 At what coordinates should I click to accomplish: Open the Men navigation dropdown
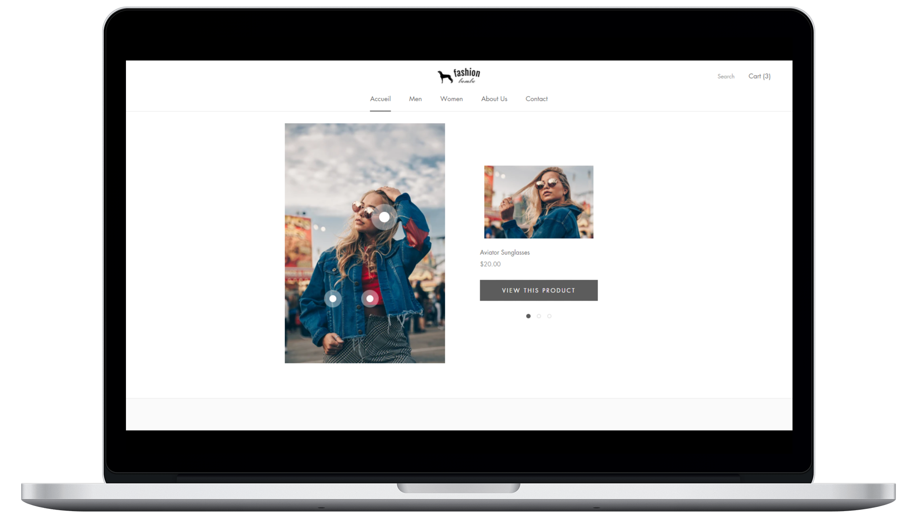pos(415,98)
